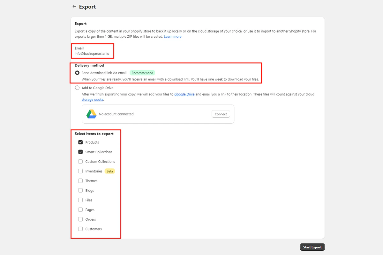The image size is (383, 255).
Task: Select Orders for export
Action: [80, 219]
